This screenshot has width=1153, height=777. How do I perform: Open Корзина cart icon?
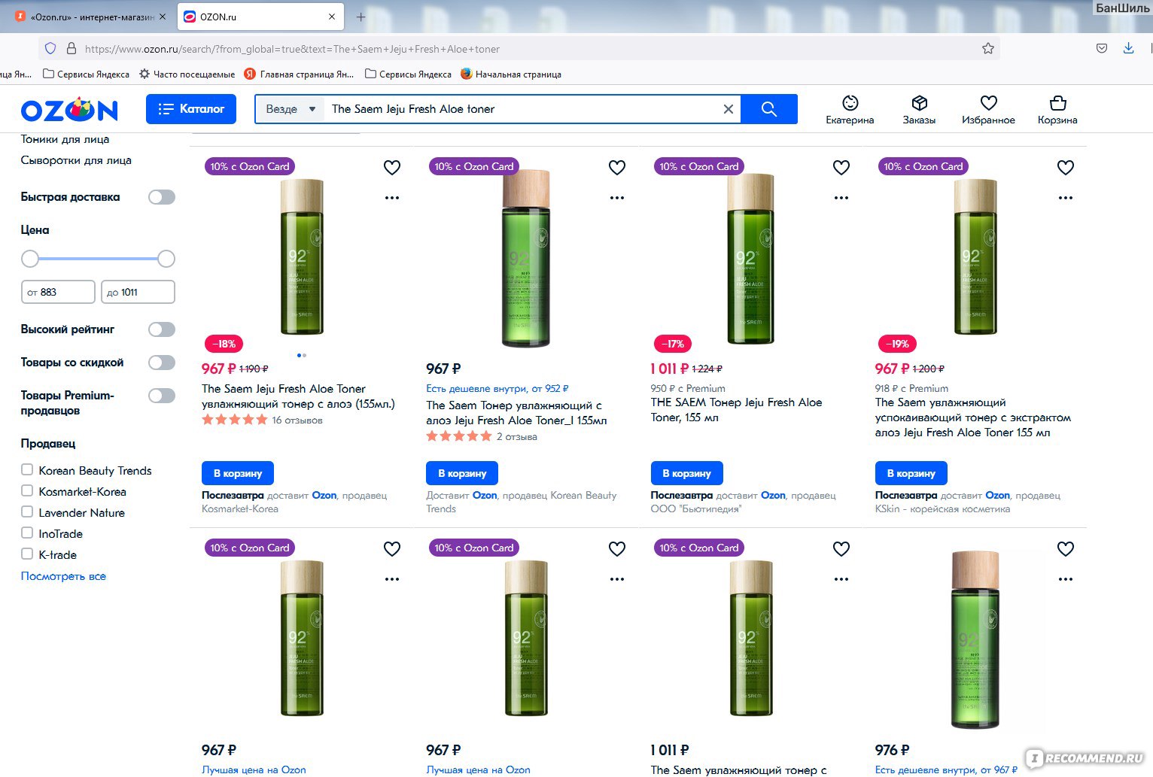click(1057, 110)
